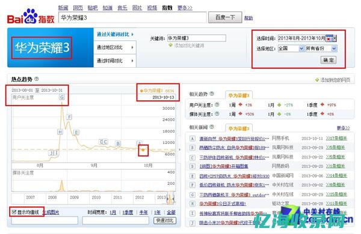The image size is (361, 234).
Task: Open 音乐 in top navigation
Action: (x=122, y=8)
